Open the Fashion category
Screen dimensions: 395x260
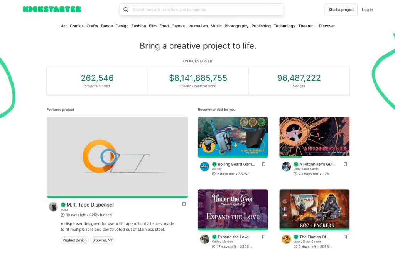coord(138,26)
